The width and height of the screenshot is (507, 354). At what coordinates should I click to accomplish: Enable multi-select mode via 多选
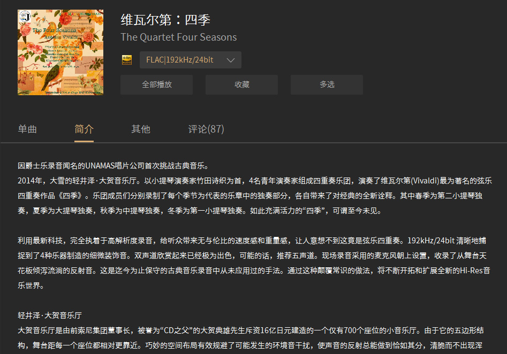click(327, 84)
